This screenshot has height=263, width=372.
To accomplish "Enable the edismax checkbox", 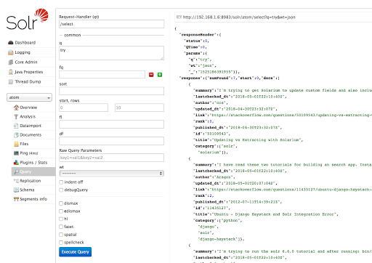I will tap(61, 211).
